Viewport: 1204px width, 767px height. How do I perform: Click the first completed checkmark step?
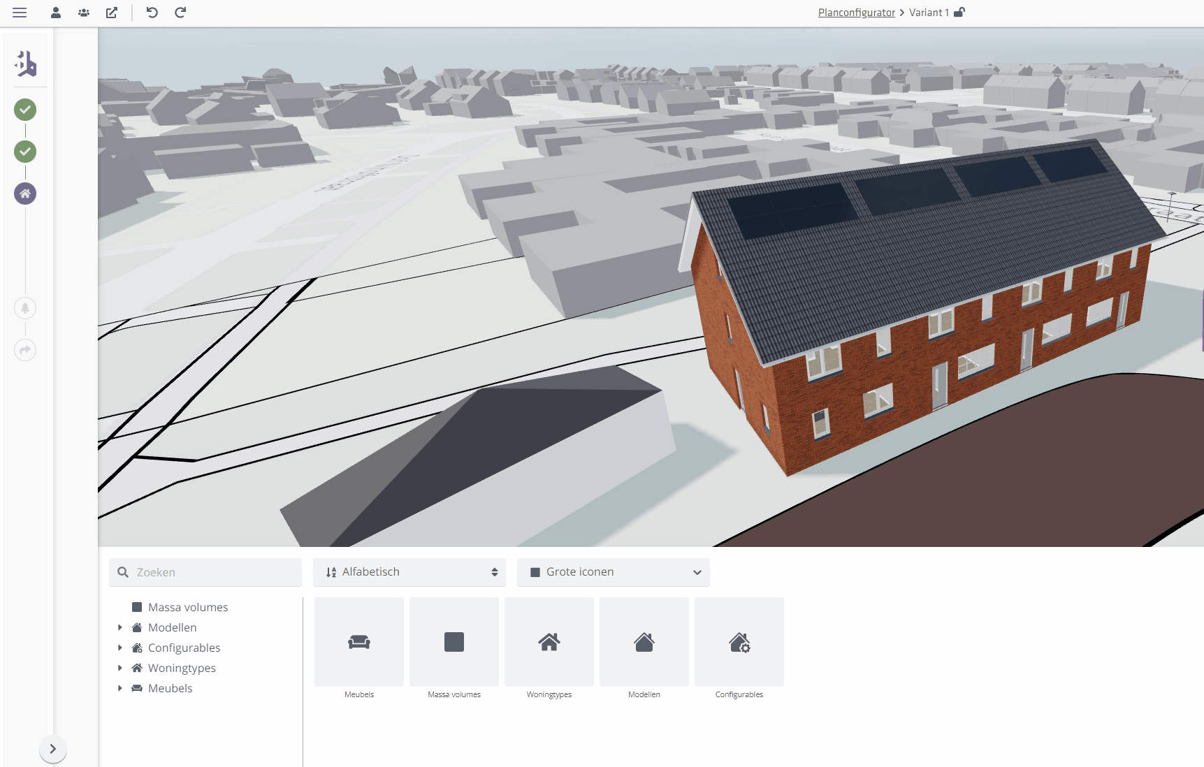click(x=25, y=110)
